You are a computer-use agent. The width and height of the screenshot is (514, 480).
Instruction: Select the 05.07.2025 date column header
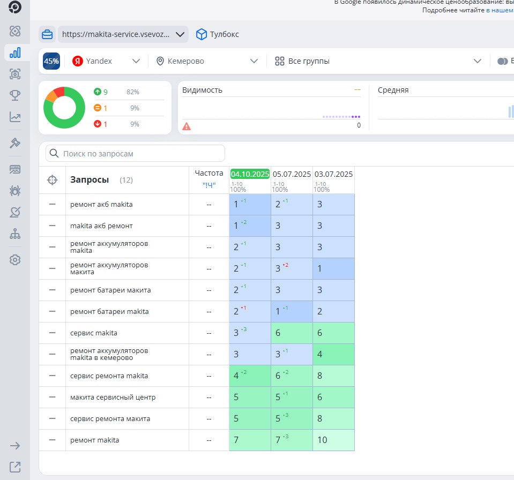click(x=292, y=174)
